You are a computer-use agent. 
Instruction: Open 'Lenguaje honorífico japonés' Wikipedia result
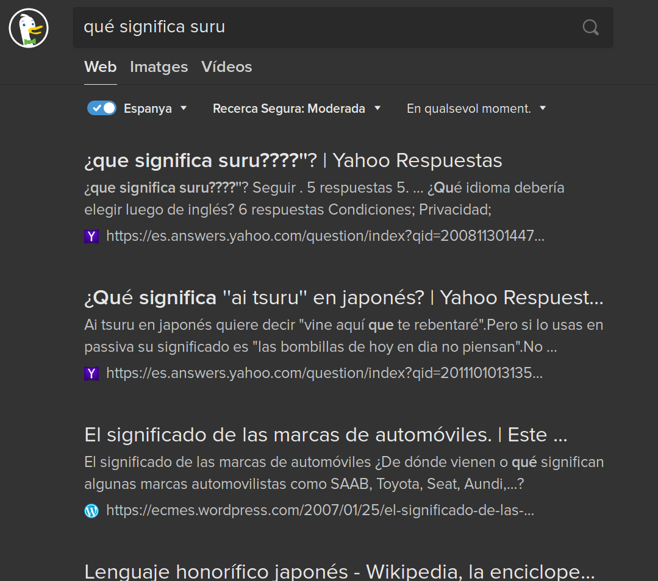[x=339, y=571]
